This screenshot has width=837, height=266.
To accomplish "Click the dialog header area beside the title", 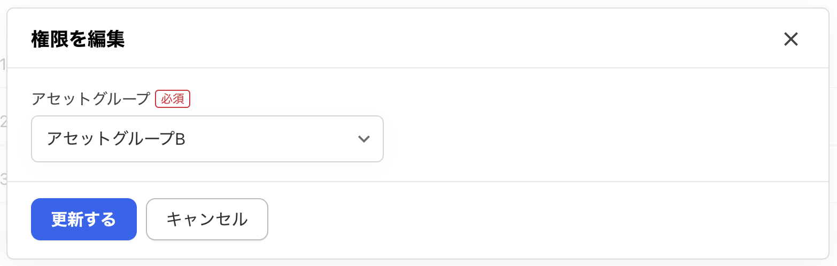I will tap(428, 40).
